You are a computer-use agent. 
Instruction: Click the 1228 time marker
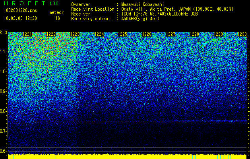point(195,34)
